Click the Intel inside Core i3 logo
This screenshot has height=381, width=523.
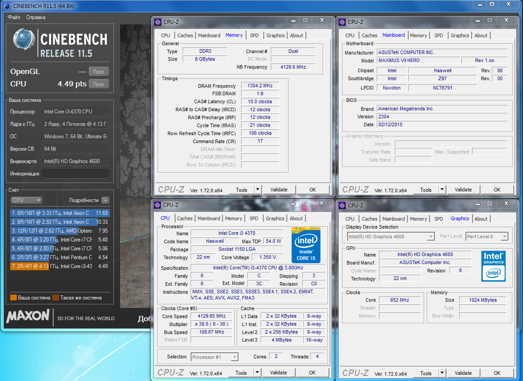306,245
